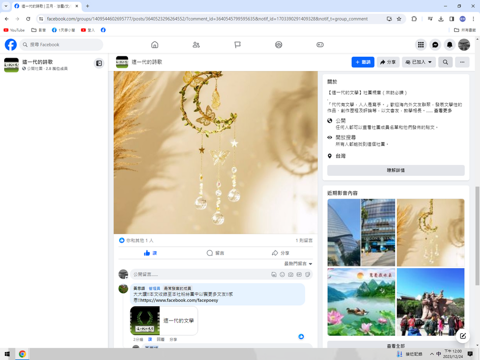Open the Gaming icon in top navigation

(320, 45)
